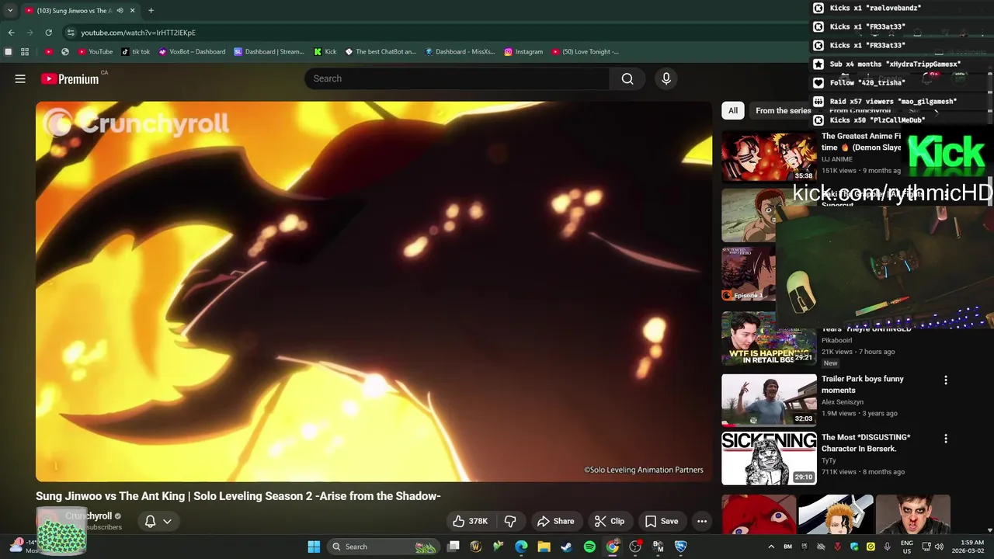The height and width of the screenshot is (559, 994).
Task: Click the taskbar Search box
Action: click(384, 547)
